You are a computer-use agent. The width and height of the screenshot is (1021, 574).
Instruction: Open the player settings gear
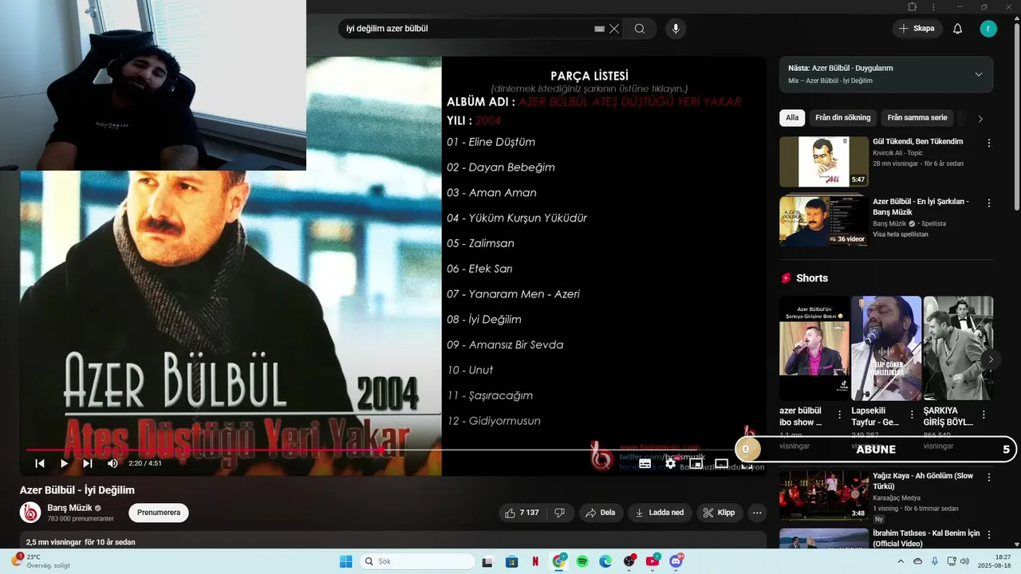[671, 463]
